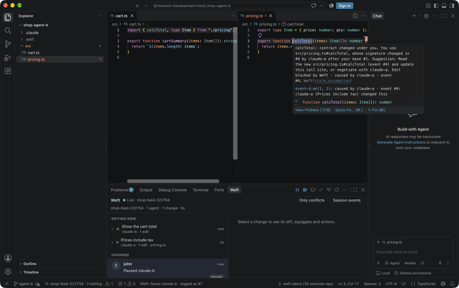The width and height of the screenshot is (459, 288).
Task: Expand the Timeline section
Action: pos(60,272)
